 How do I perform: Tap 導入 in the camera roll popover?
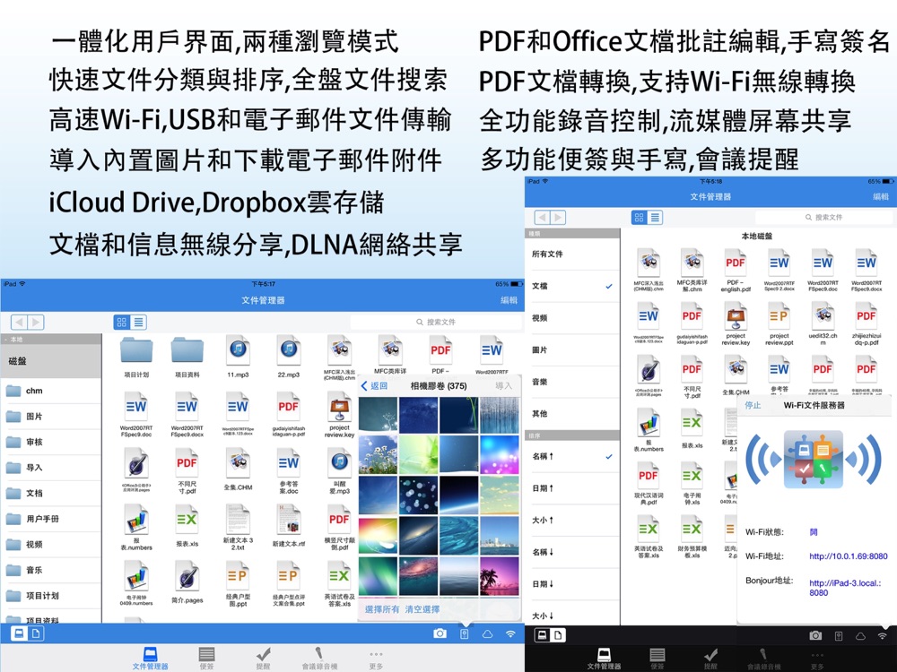tap(503, 385)
